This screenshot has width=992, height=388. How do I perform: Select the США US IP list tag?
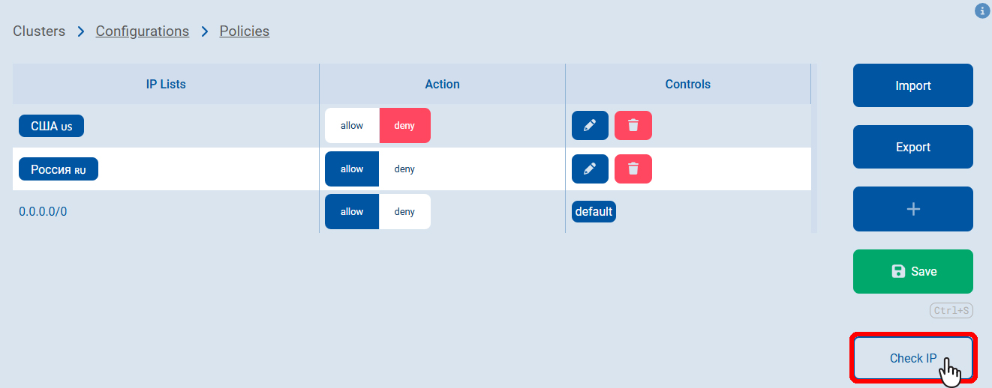[x=51, y=127]
